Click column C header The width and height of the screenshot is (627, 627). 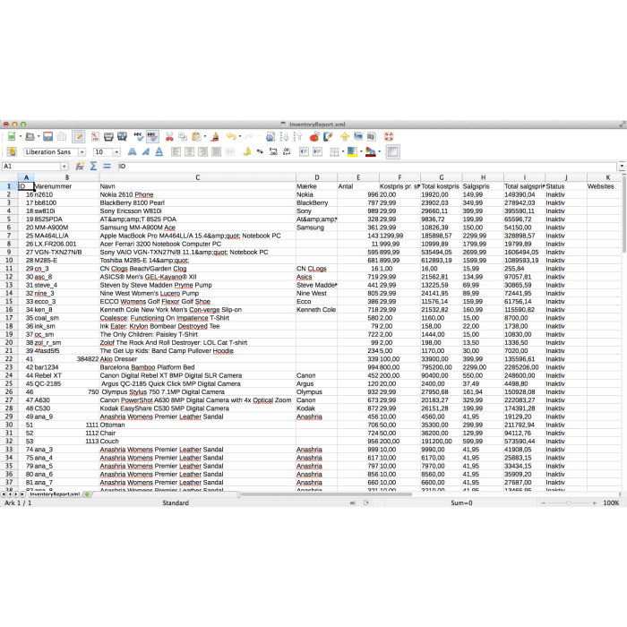tap(198, 177)
